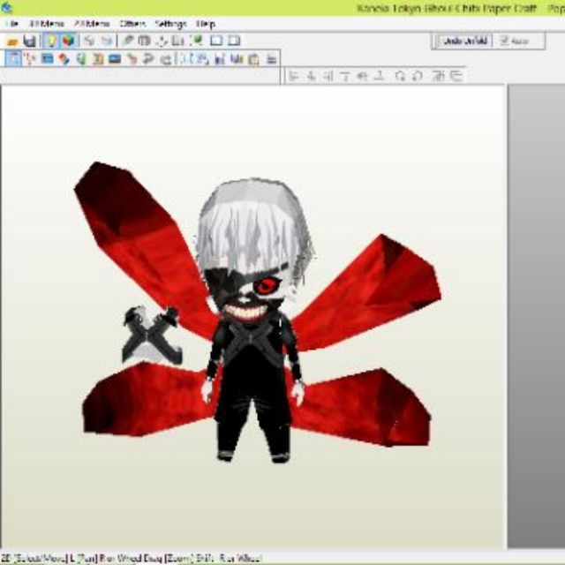The height and width of the screenshot is (565, 565).
Task: Click the gray 2D pattern pane
Action: [x=536, y=316]
